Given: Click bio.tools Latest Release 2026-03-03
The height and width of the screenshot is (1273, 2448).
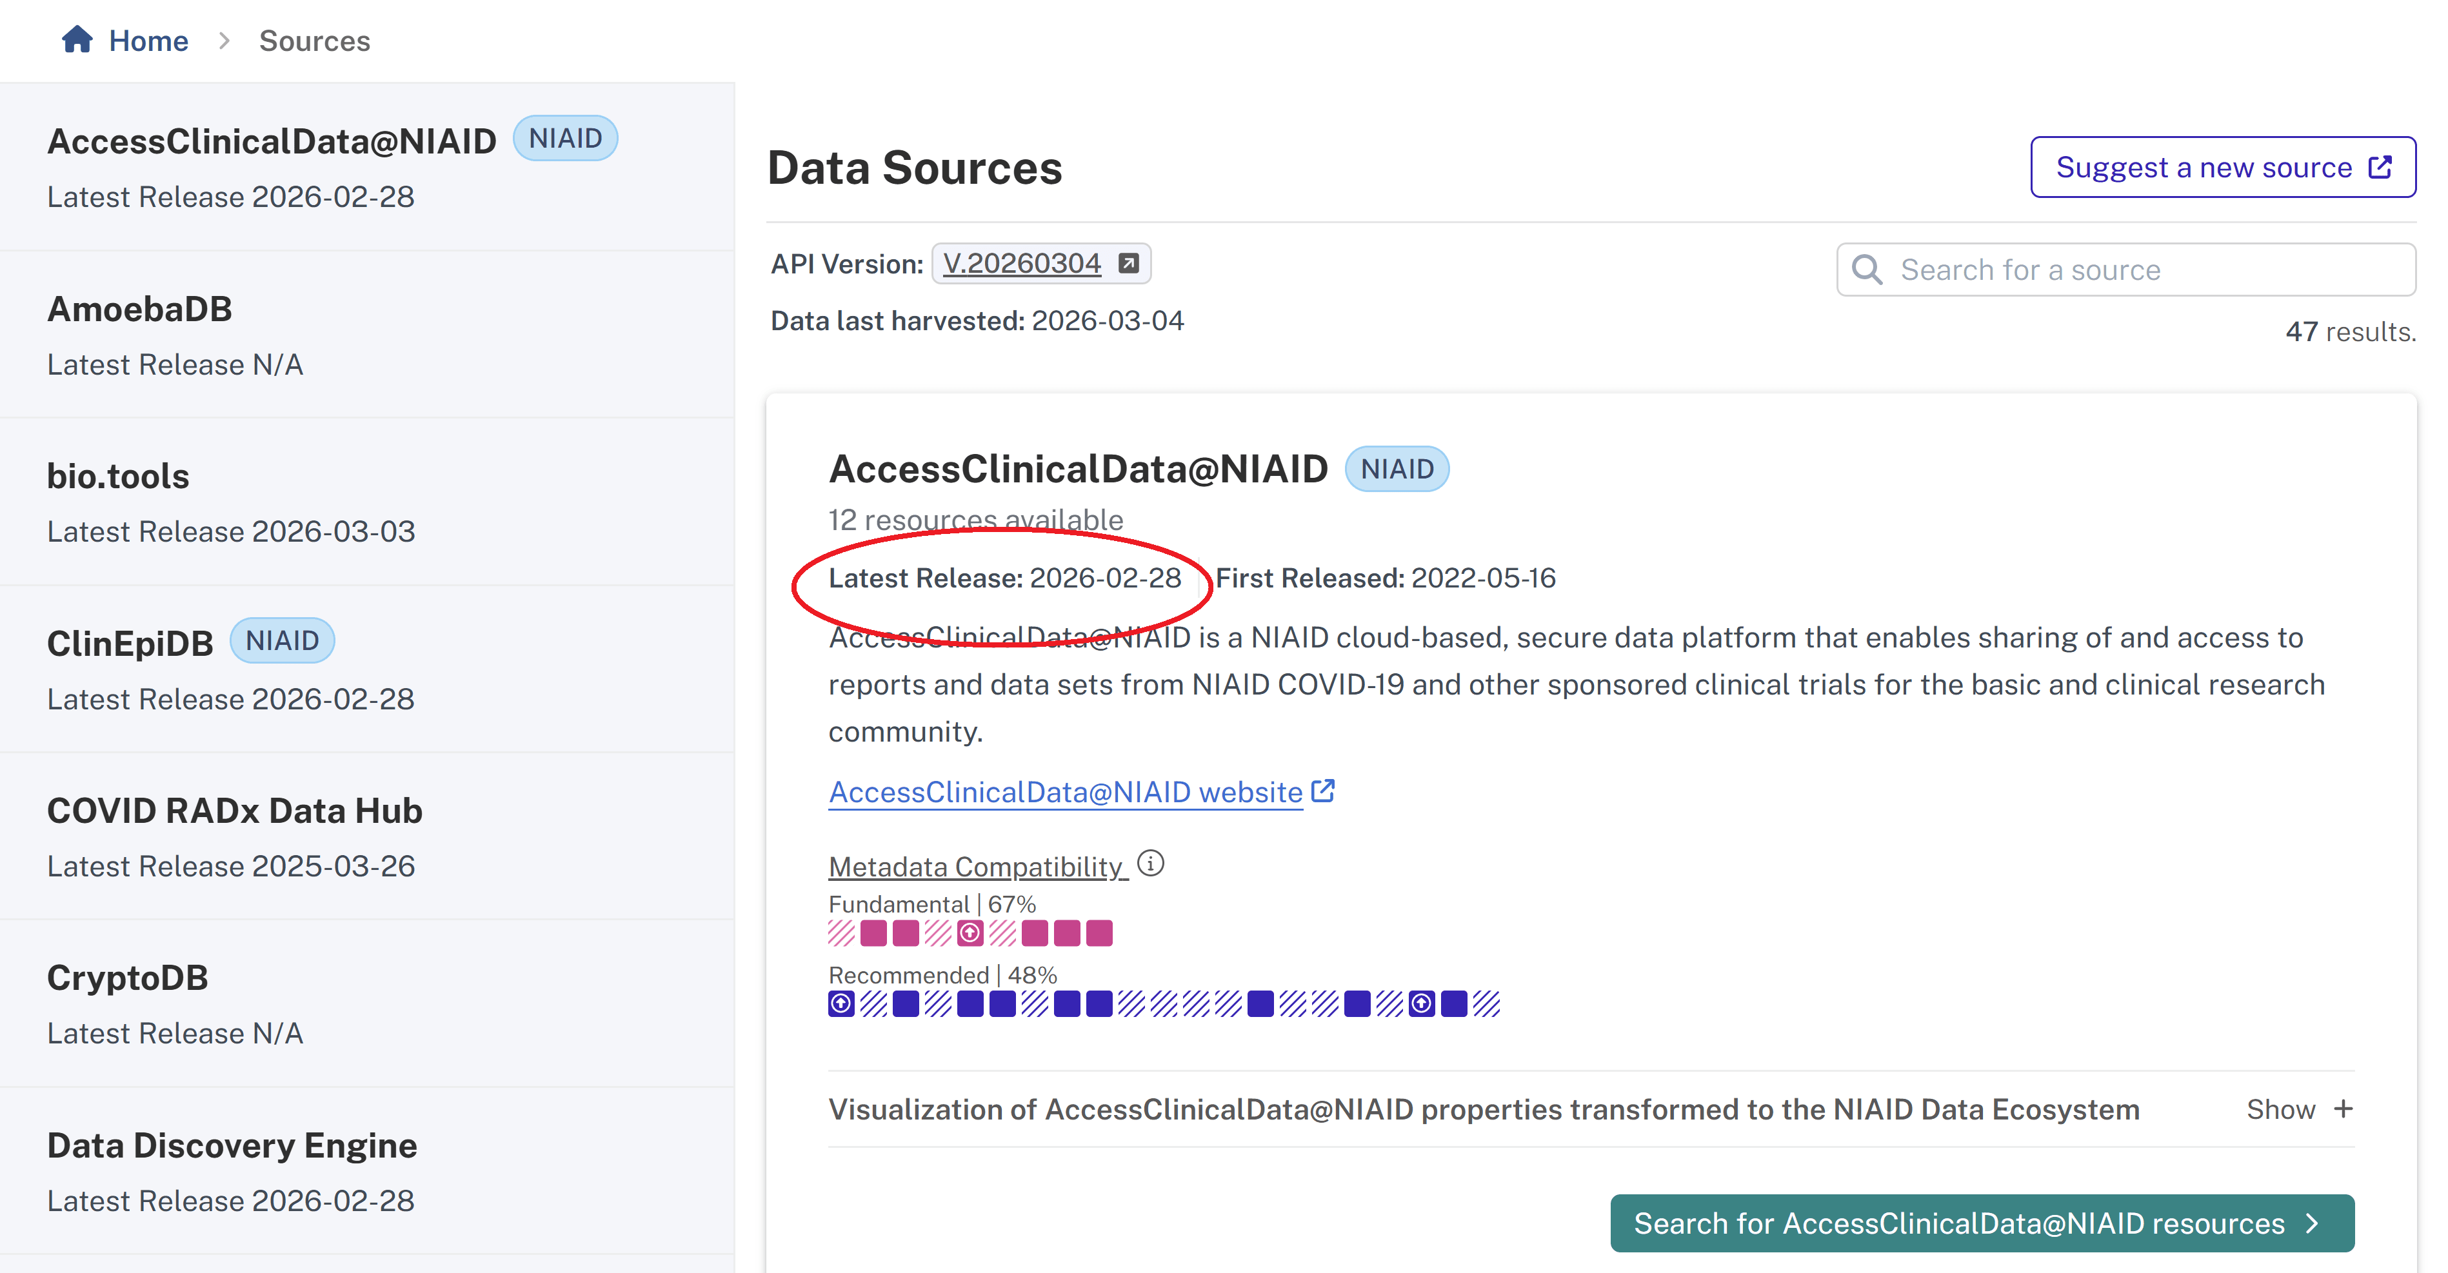Looking at the screenshot, I should point(231,531).
